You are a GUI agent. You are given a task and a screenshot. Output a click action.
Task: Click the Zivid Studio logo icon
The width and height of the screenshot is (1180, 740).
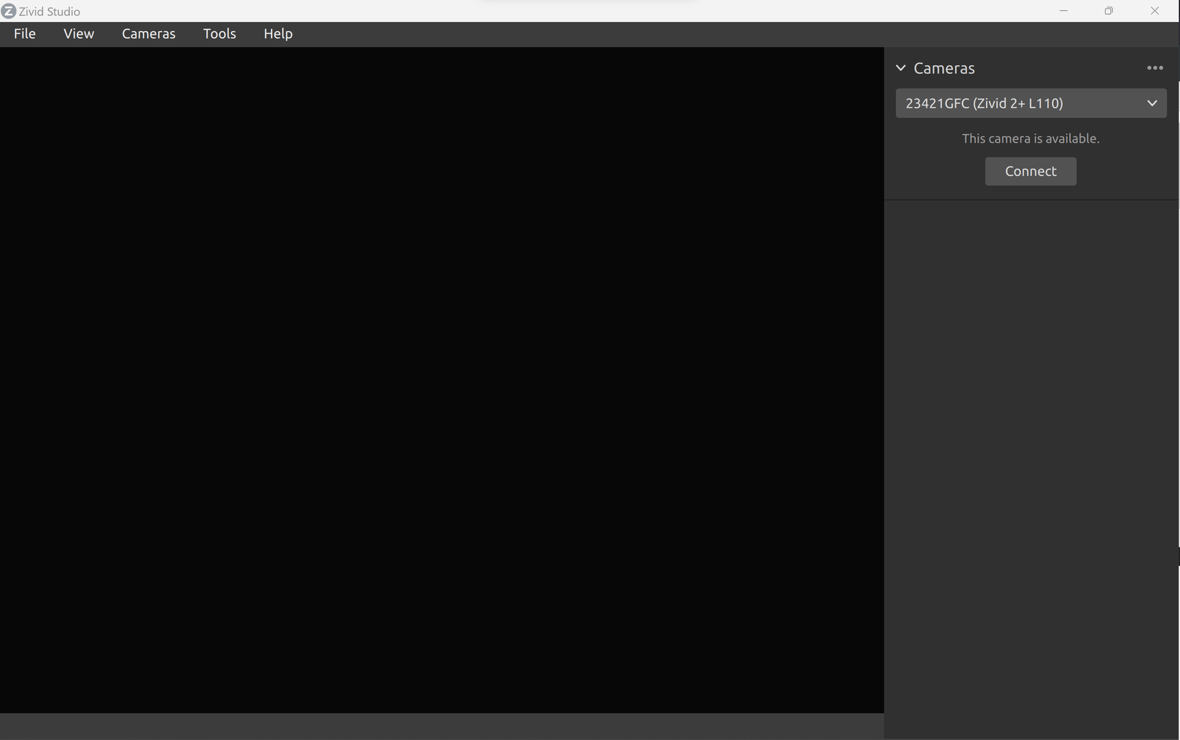pos(8,11)
